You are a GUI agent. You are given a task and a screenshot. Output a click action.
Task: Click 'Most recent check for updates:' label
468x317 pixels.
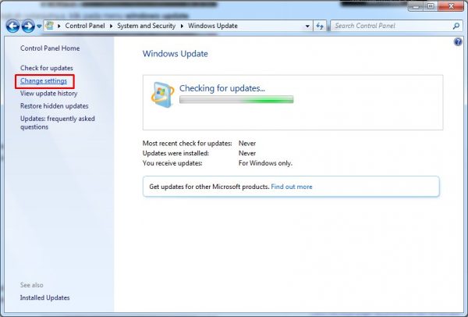coord(187,144)
